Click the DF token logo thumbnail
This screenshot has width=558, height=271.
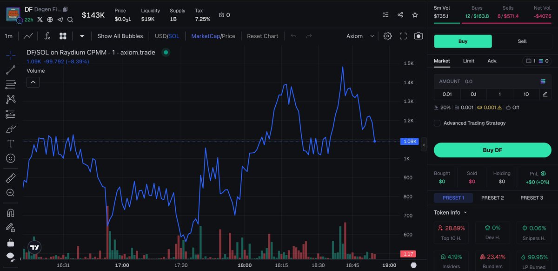(x=14, y=14)
